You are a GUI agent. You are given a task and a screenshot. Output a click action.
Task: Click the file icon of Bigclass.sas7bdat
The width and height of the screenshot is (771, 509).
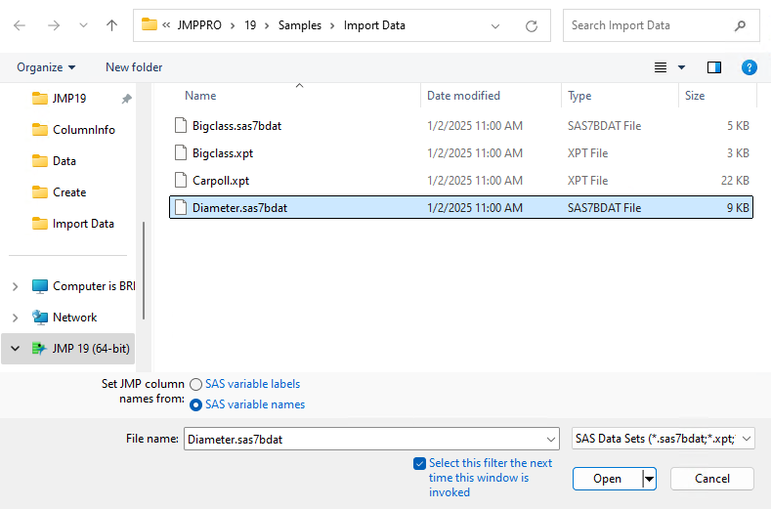[x=181, y=126]
